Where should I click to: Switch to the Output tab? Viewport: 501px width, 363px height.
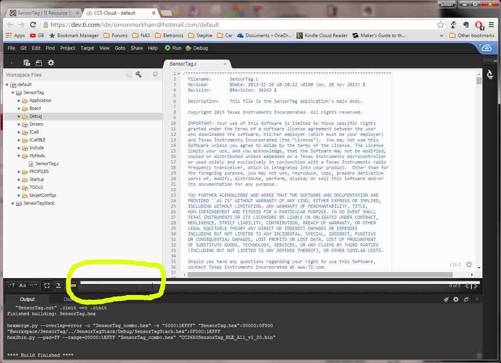27,299
